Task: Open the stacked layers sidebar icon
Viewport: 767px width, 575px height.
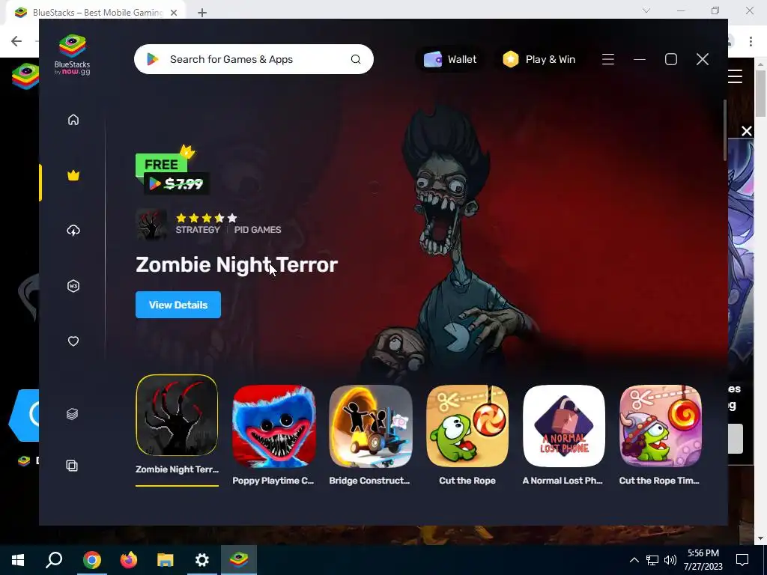Action: click(x=73, y=414)
